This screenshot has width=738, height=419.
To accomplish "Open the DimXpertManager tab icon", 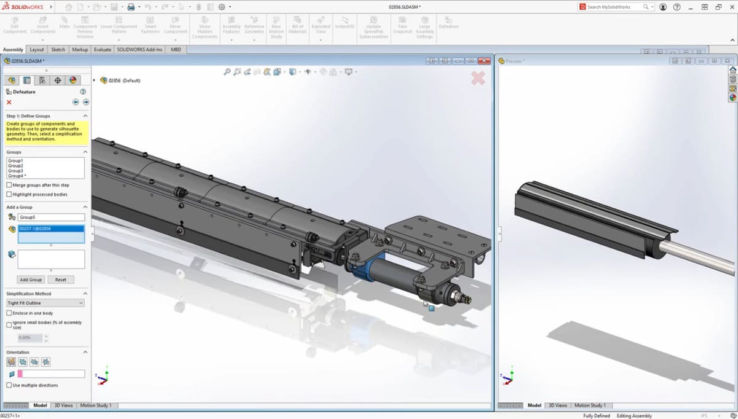I will tap(57, 80).
